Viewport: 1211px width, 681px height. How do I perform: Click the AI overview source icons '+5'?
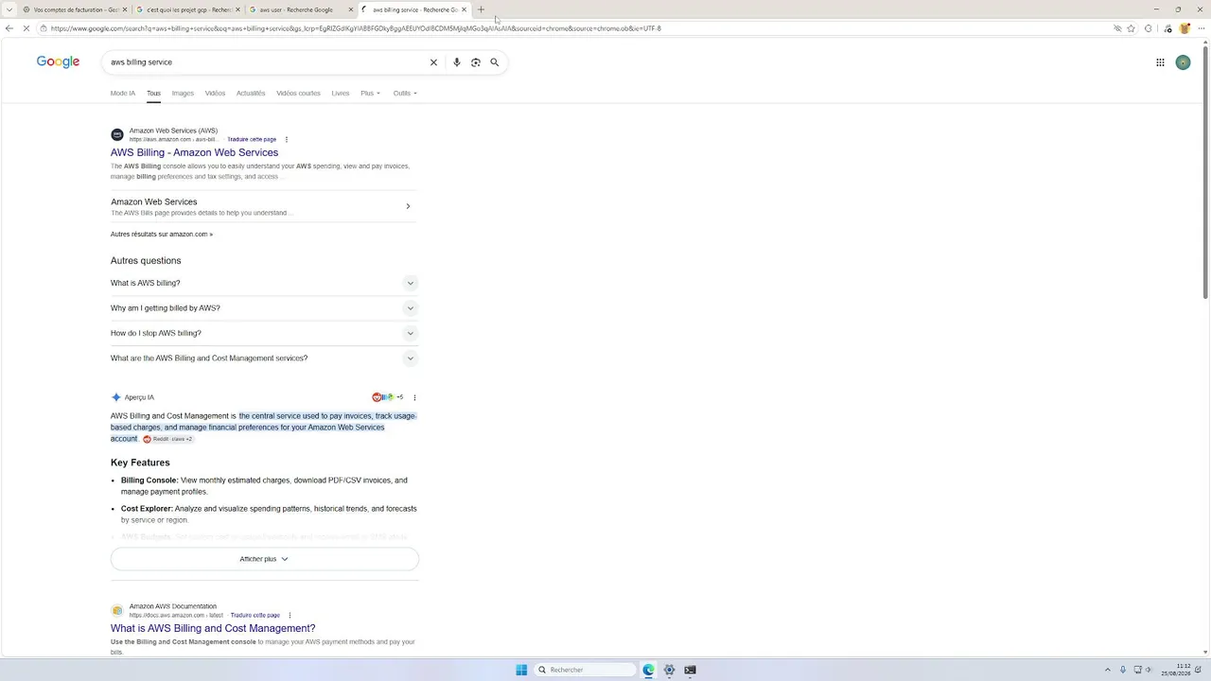coord(388,397)
